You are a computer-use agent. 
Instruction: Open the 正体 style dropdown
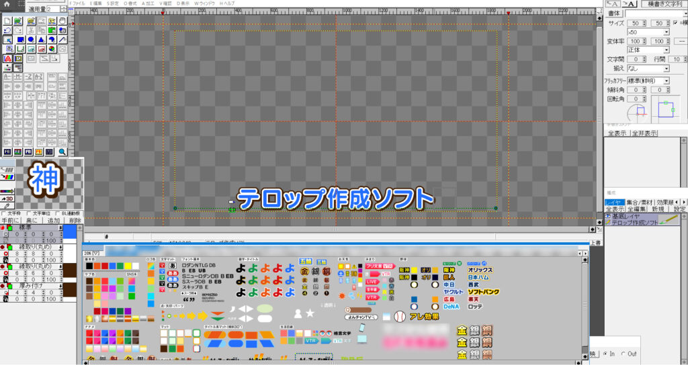click(x=666, y=50)
